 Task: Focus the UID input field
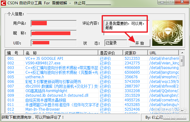click(54, 43)
